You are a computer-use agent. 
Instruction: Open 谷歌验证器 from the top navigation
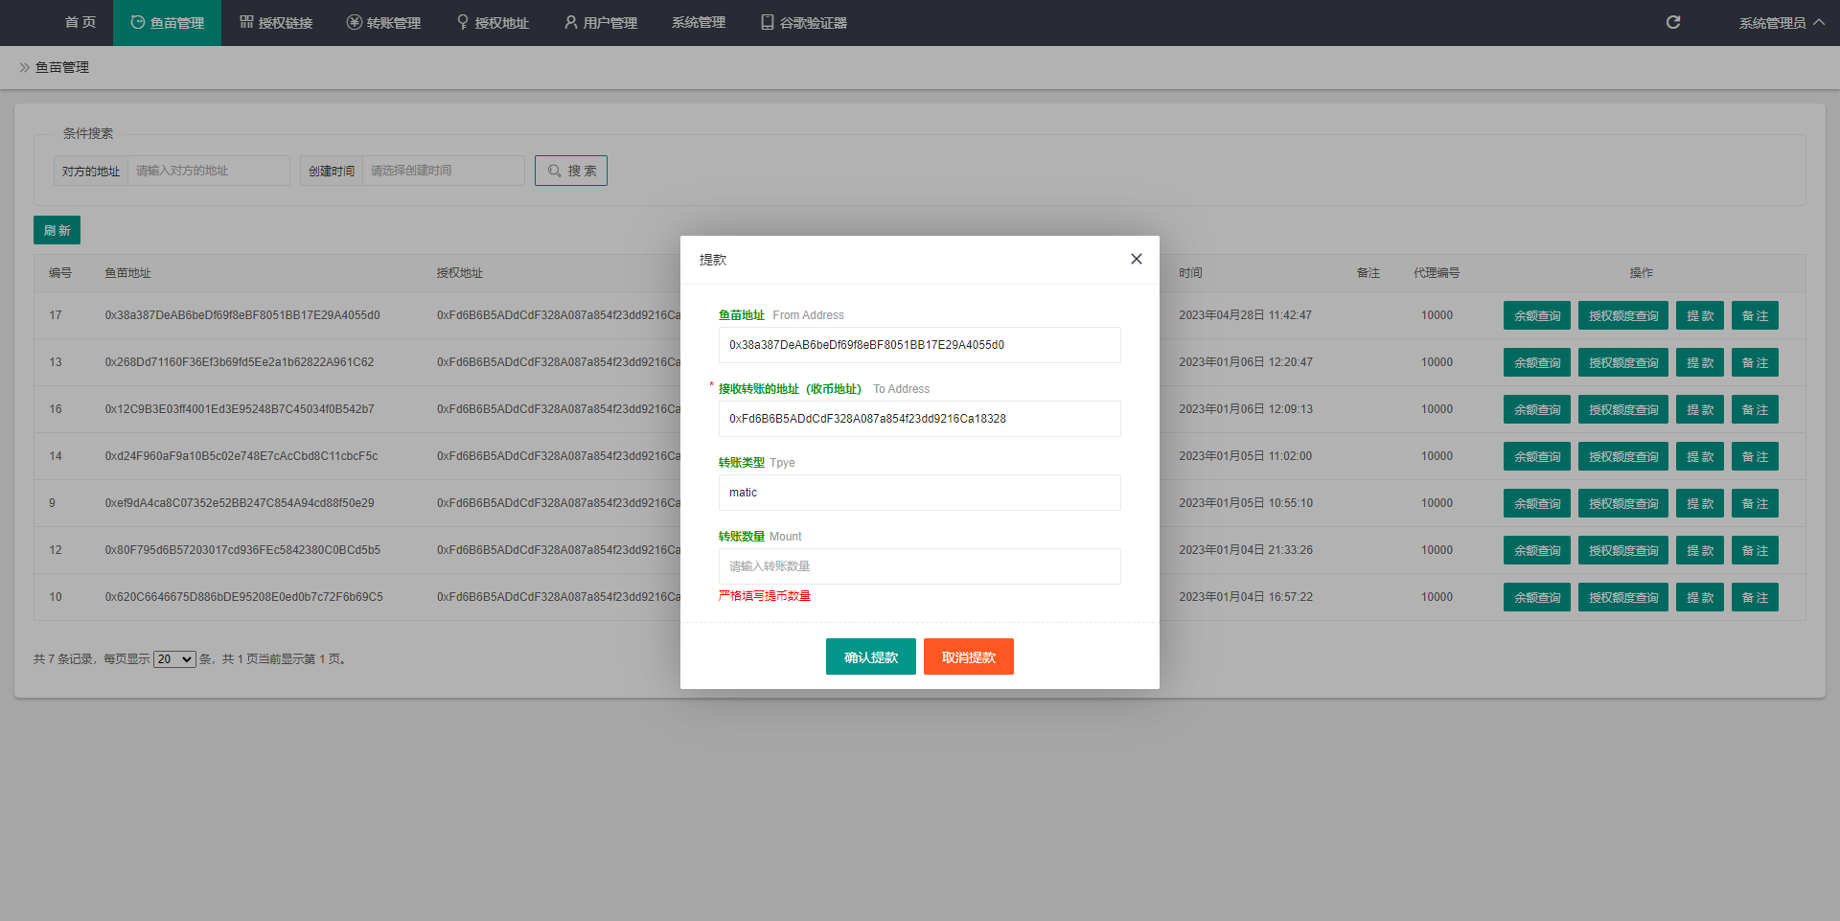pyautogui.click(x=803, y=23)
